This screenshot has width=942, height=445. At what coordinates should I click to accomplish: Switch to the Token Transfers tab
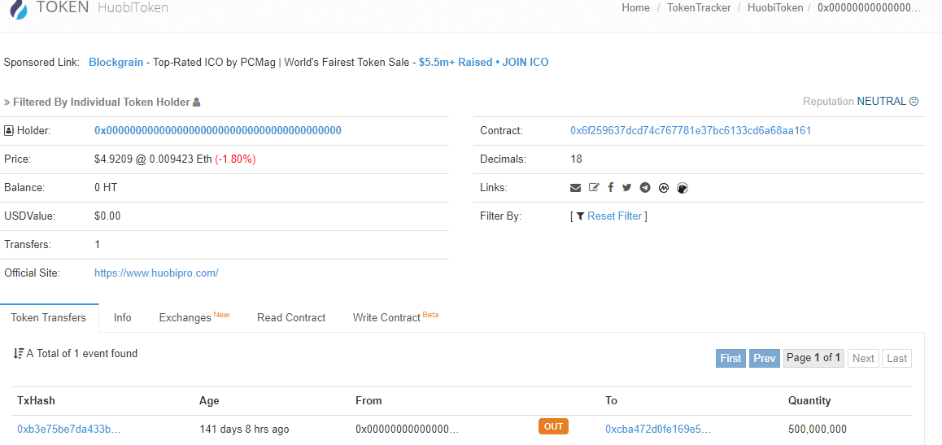click(49, 318)
